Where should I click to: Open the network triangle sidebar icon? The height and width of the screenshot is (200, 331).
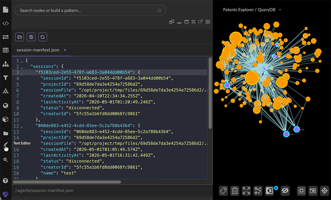pos(6,91)
